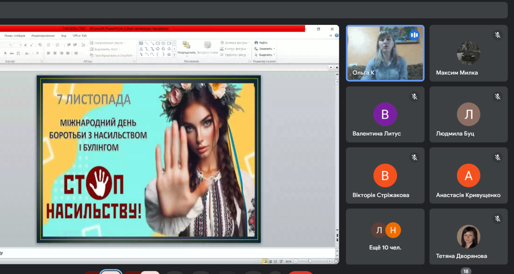Expand the shapes gallery more arrow
The height and width of the screenshot is (274, 514).
pos(174,54)
